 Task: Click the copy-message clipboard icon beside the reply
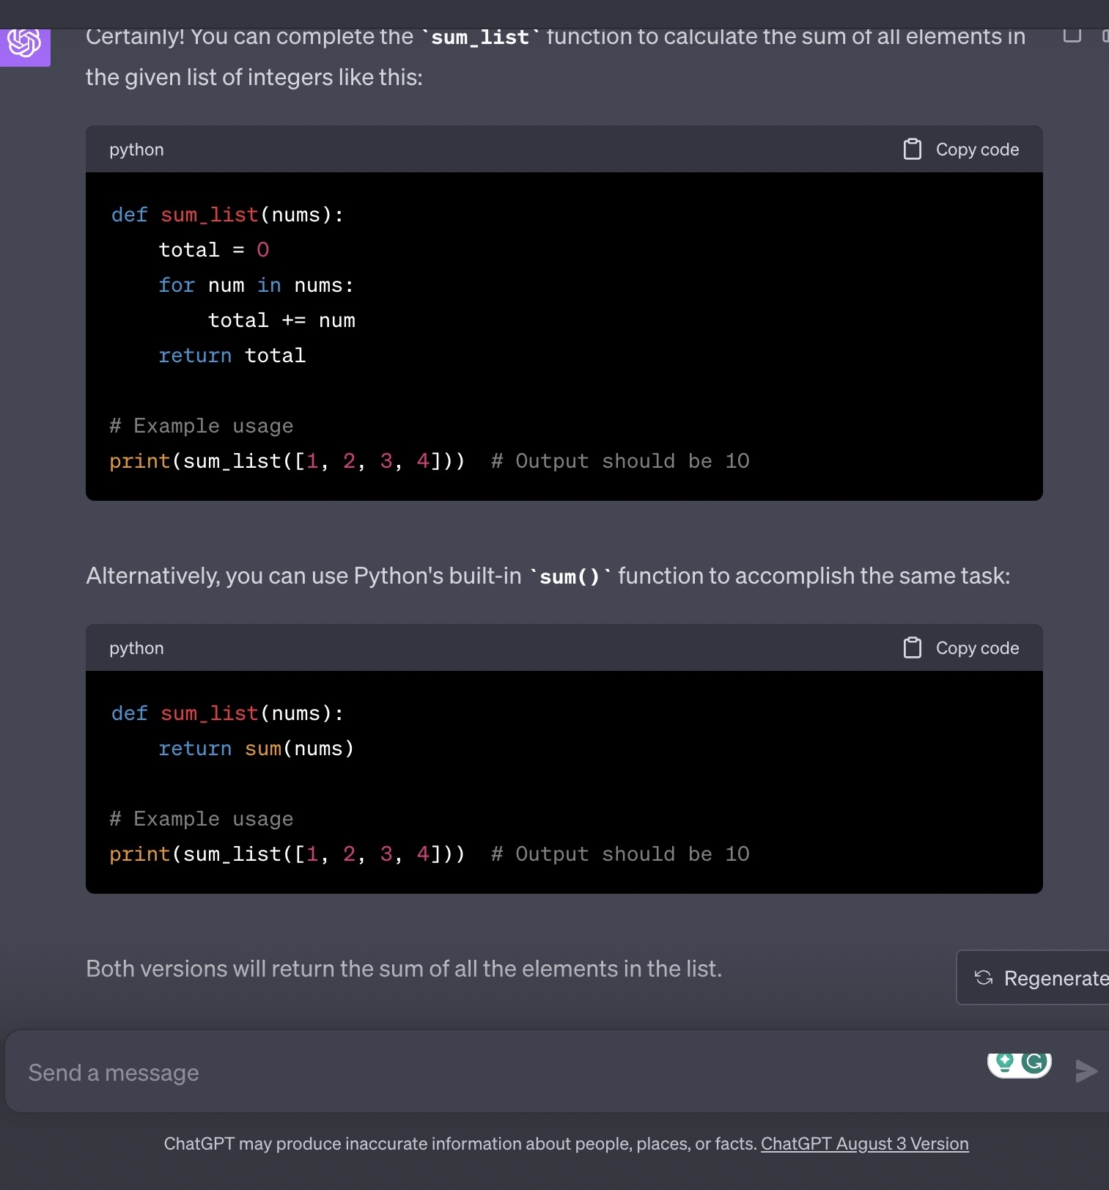coord(1072,35)
